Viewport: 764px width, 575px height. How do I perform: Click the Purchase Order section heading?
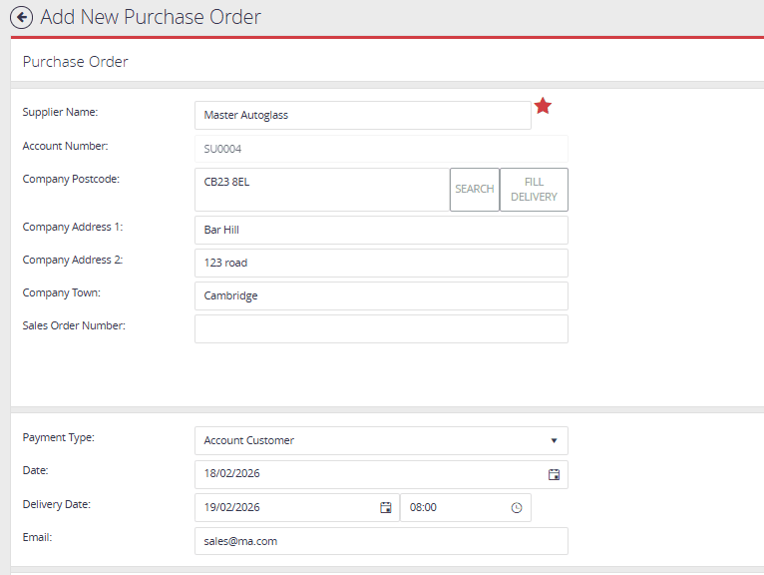76,62
